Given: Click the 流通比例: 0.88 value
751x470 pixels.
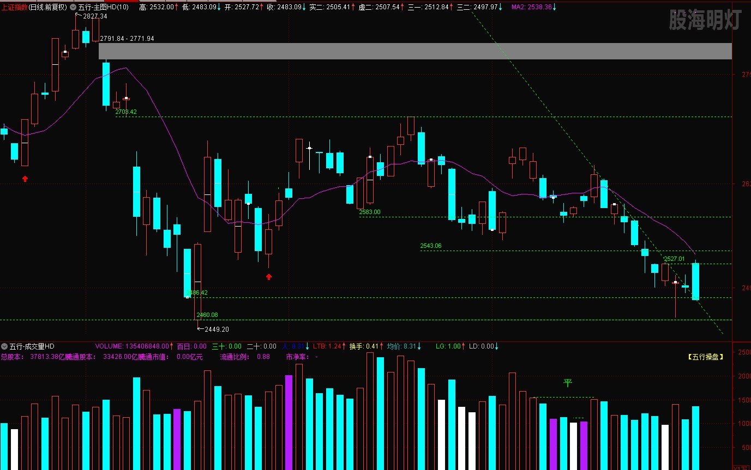Looking at the screenshot, I should coord(245,357).
